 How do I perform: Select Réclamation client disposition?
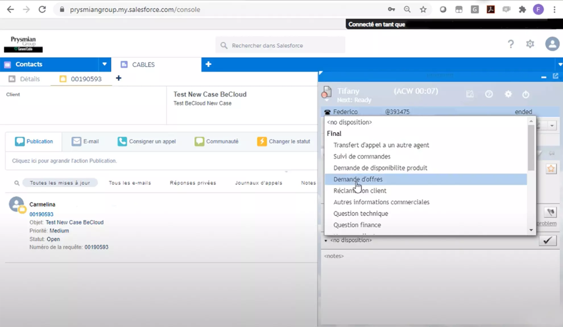click(x=426, y=191)
